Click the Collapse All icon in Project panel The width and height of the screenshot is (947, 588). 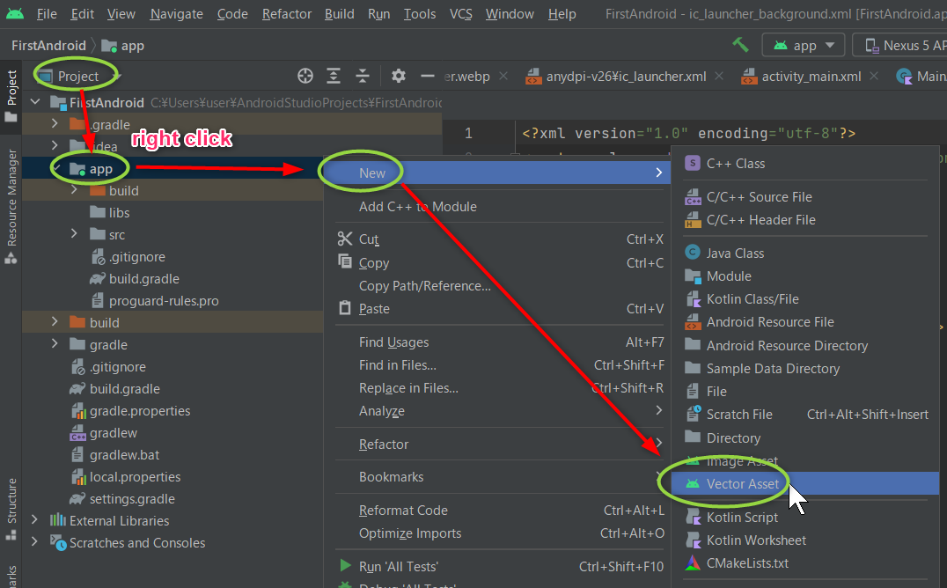(363, 77)
